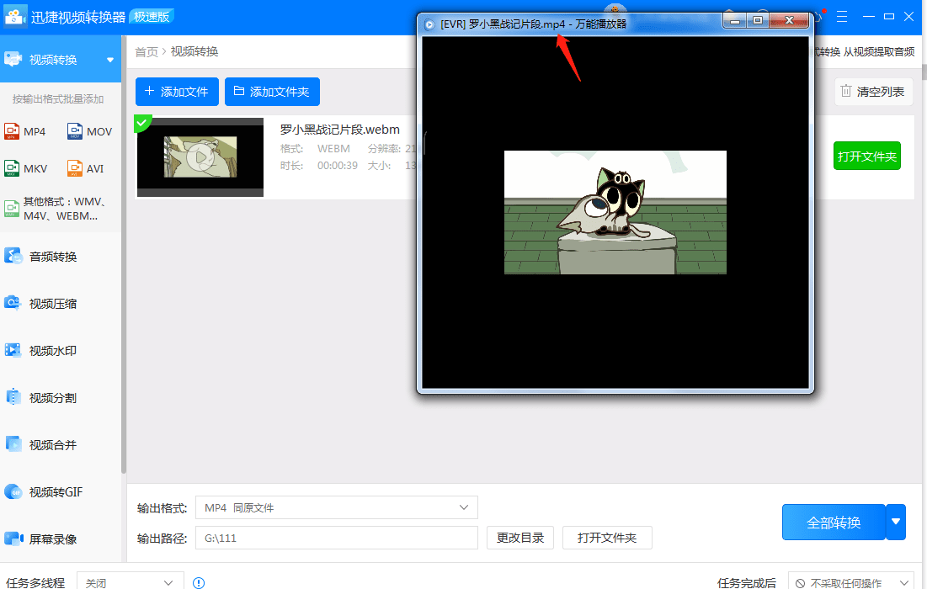Image resolution: width=927 pixels, height=589 pixels.
Task: Click Home (首页) in the breadcrumb
Action: tap(147, 52)
